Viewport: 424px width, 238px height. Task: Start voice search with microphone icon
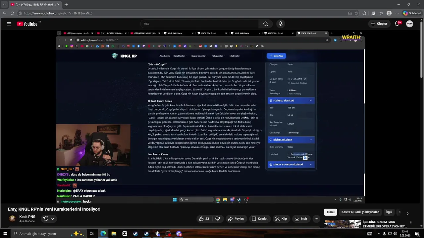coord(281,24)
